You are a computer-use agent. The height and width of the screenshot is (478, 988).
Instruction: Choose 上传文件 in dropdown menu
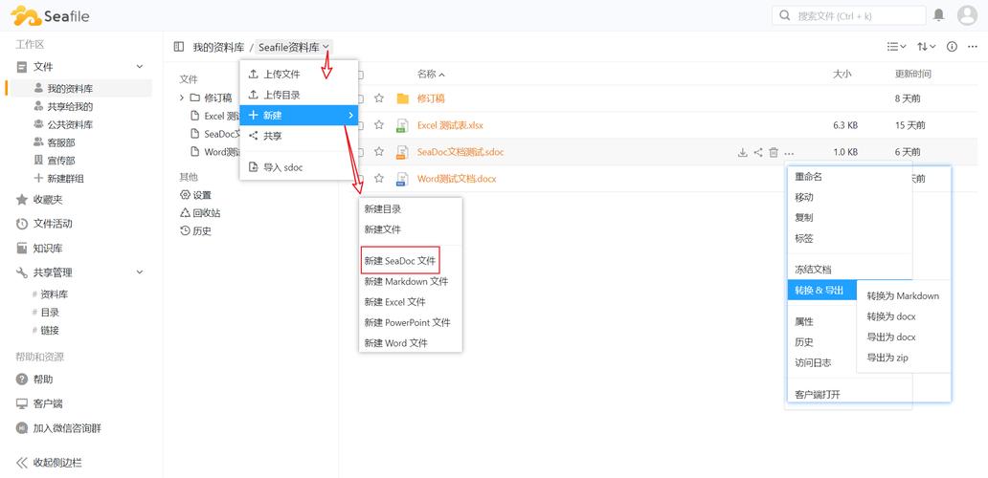pos(299,75)
